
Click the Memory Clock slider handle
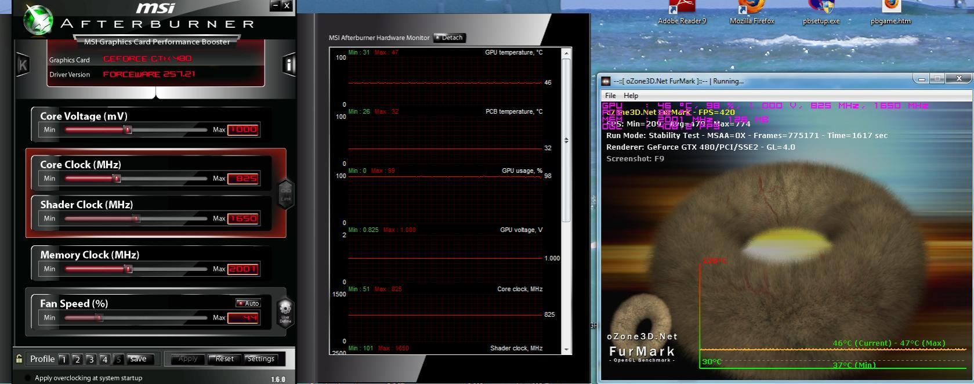[x=129, y=269]
